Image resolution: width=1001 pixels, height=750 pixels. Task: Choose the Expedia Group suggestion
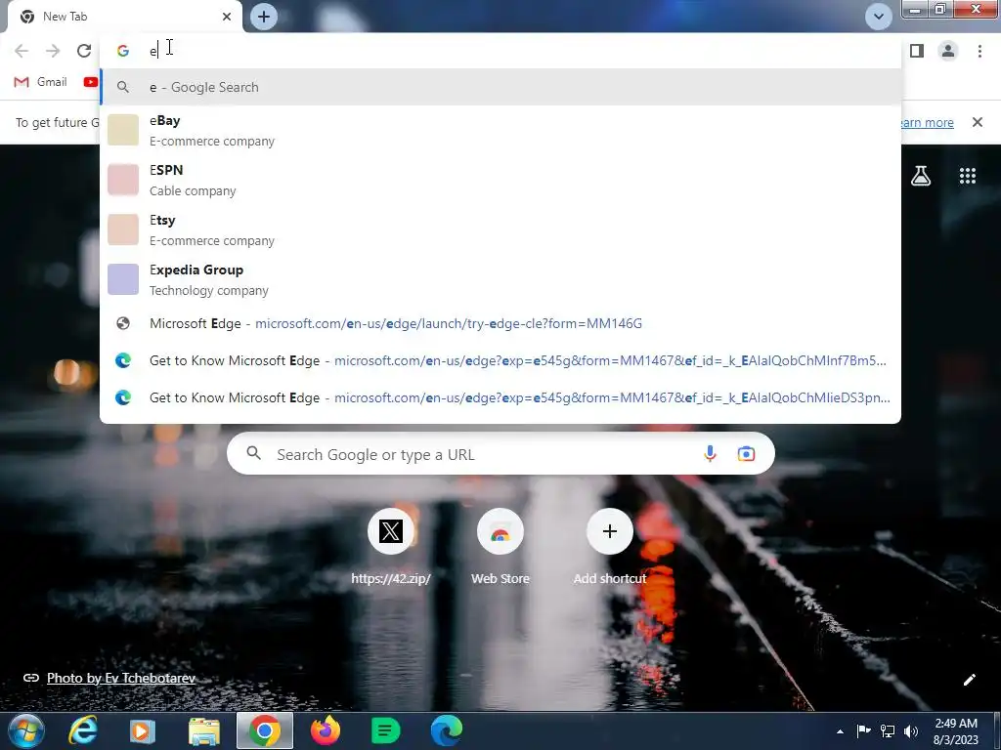coord(500,279)
